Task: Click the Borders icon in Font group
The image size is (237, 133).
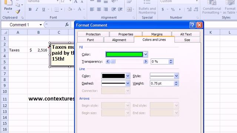Action: tap(57, 10)
